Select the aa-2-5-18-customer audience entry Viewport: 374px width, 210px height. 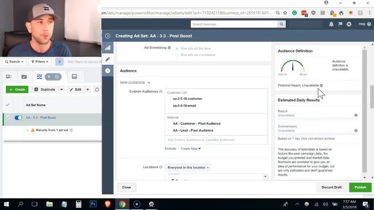click(188, 99)
